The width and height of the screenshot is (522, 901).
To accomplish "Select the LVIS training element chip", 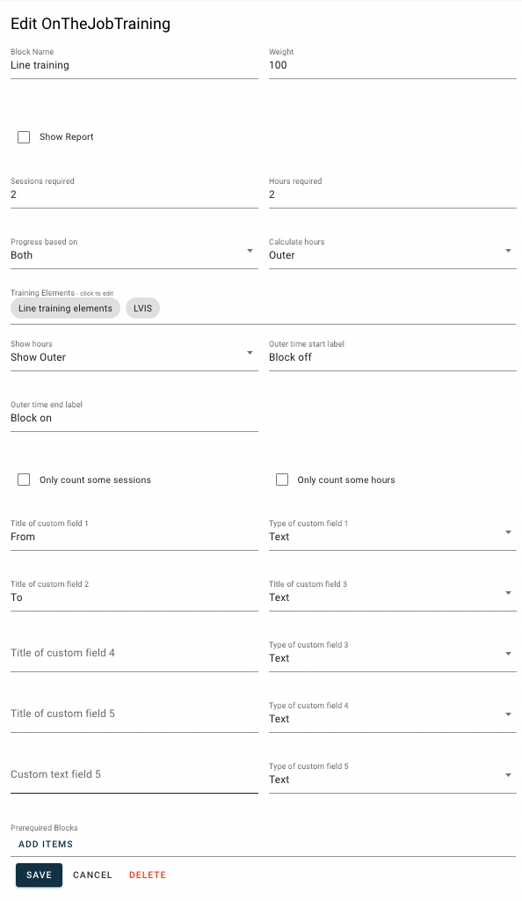I will [x=143, y=309].
